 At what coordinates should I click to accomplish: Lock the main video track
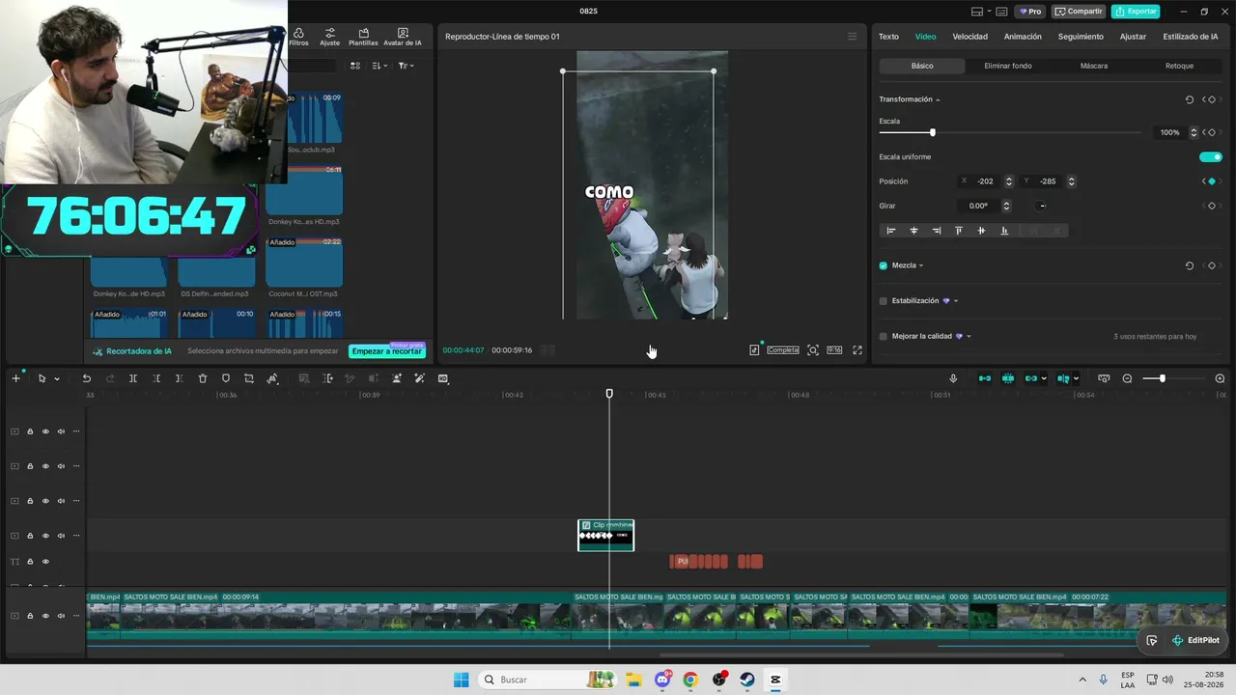pos(30,616)
